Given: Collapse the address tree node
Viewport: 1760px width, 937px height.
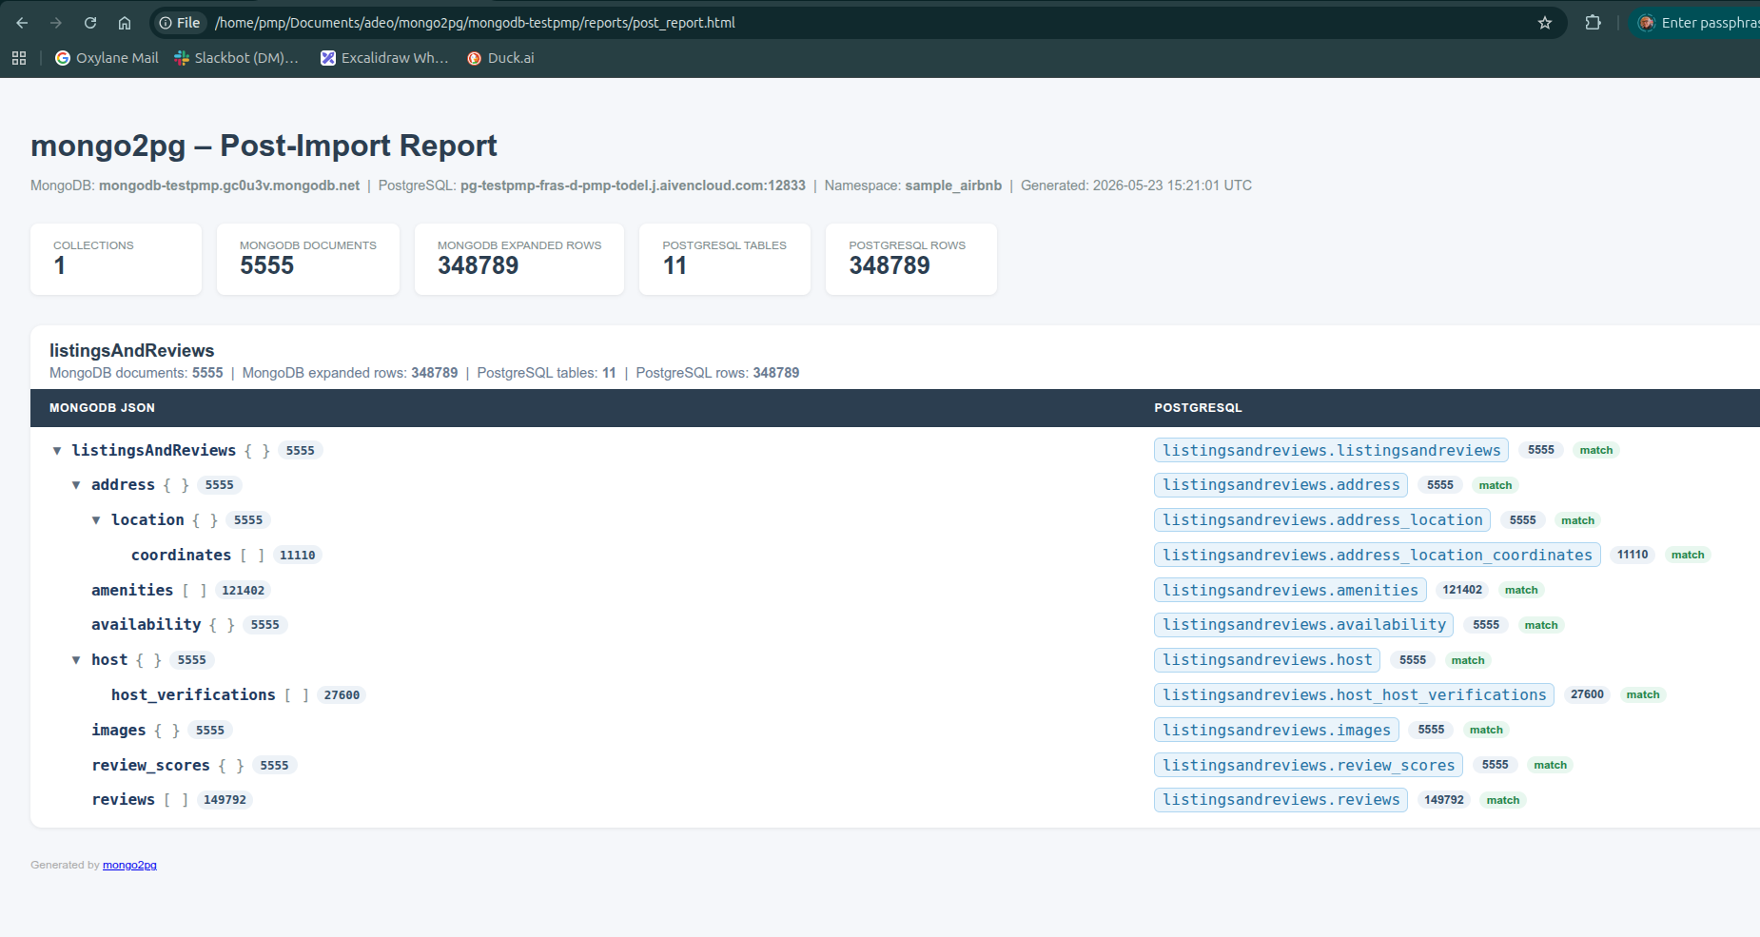Looking at the screenshot, I should tap(76, 485).
